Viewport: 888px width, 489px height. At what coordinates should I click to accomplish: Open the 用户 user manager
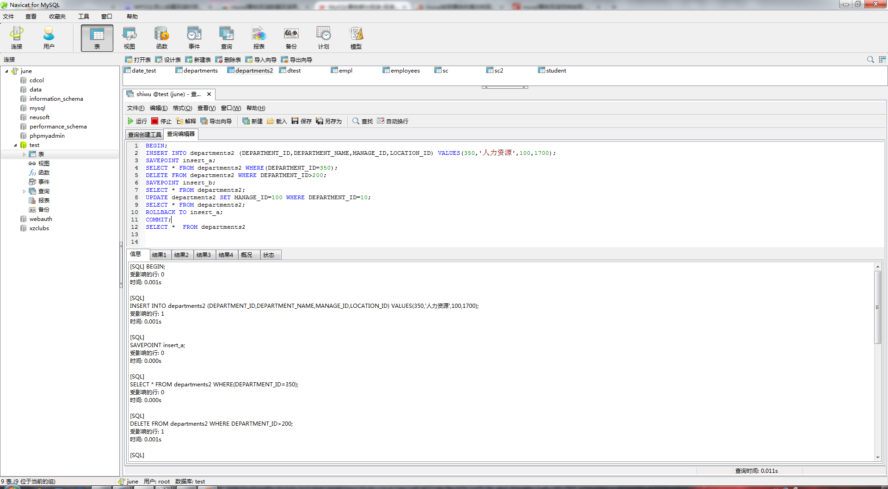tap(49, 38)
